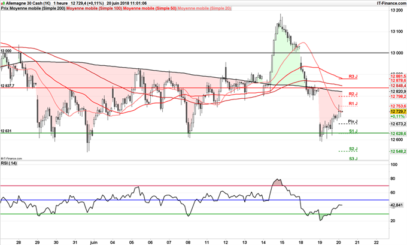Viewport: 407px width, 245px height.
Task: Click the 12 548,2 green axis tag
Action: tap(399, 151)
